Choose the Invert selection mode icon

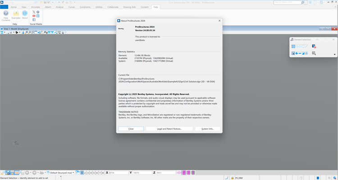[x=303, y=53]
